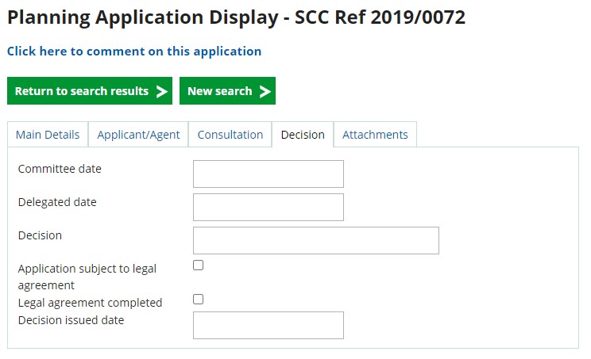Go to the Consultation tab

(230, 135)
